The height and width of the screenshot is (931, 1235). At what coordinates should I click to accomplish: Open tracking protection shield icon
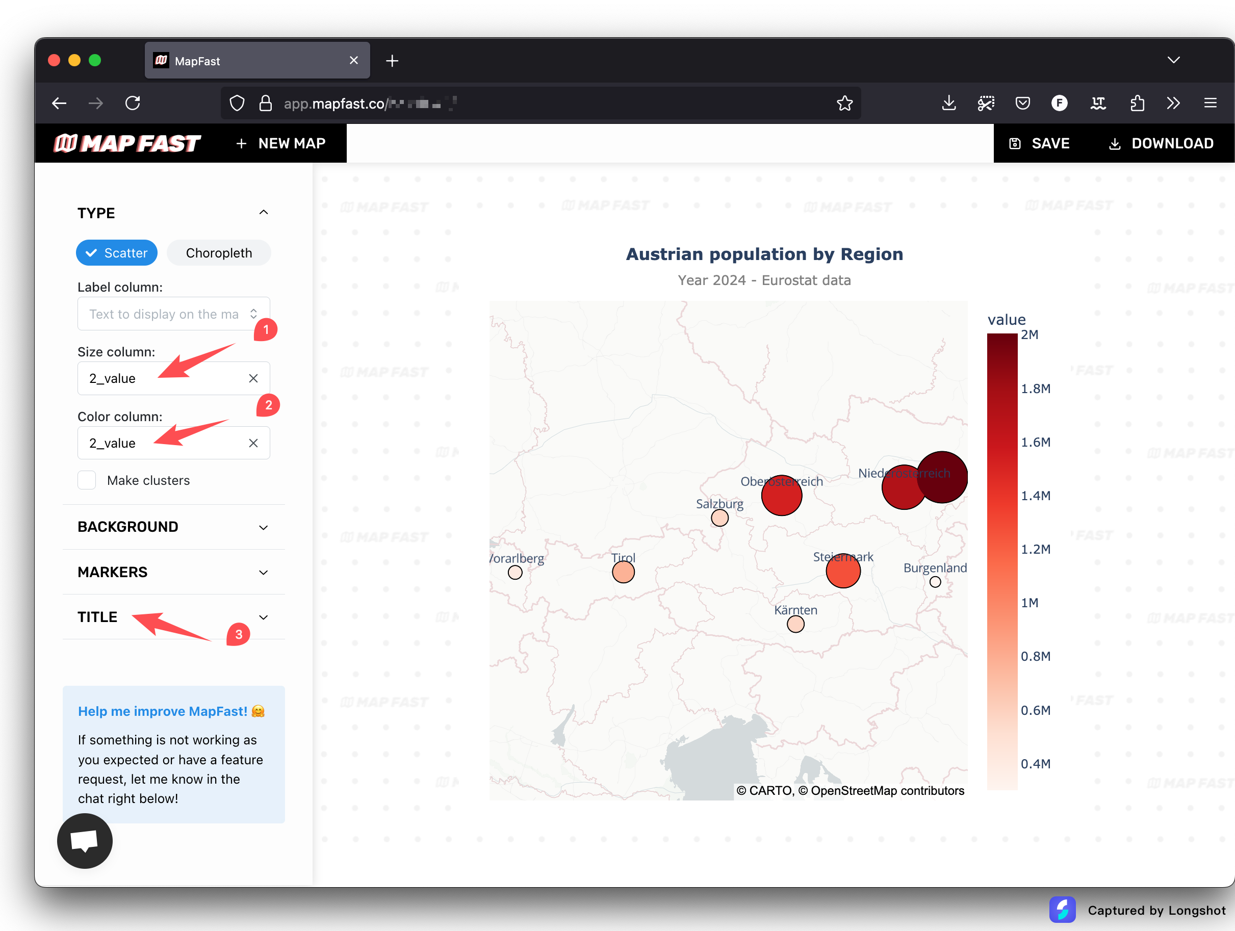pyautogui.click(x=237, y=104)
